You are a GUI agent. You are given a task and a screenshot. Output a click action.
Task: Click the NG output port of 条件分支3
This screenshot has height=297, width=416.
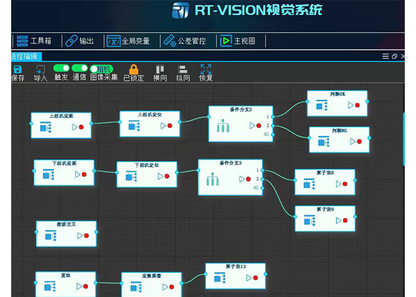(262, 187)
